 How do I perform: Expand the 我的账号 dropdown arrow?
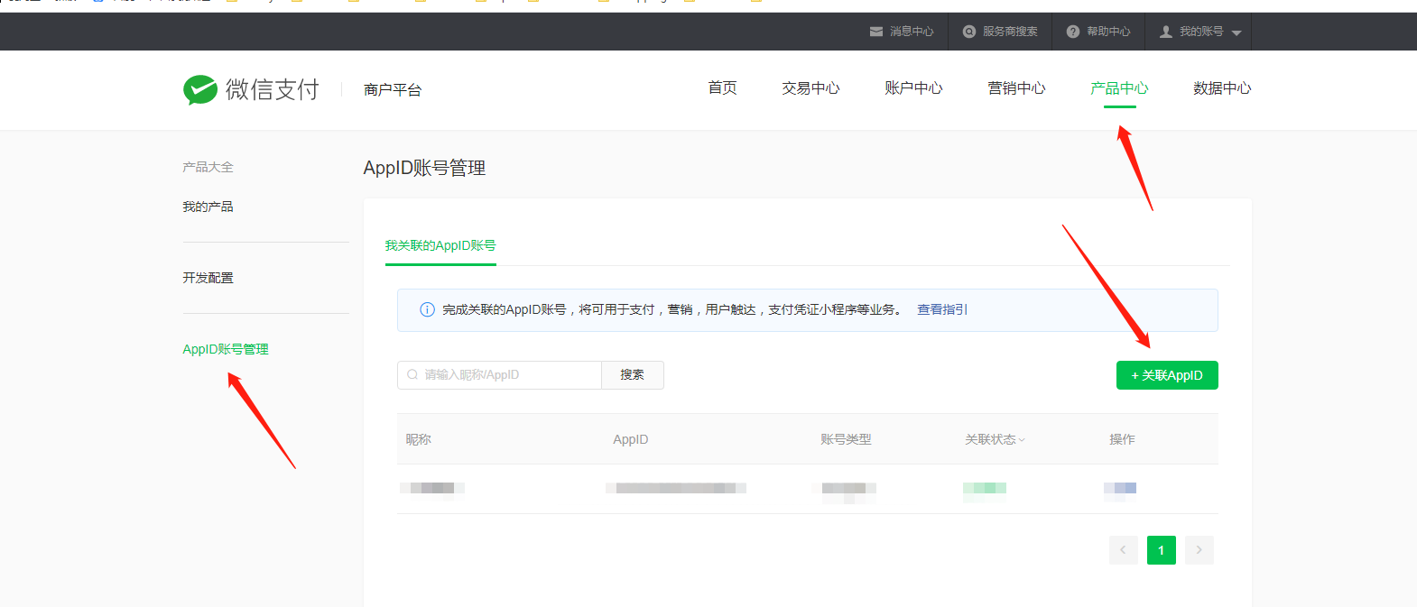point(1236,32)
